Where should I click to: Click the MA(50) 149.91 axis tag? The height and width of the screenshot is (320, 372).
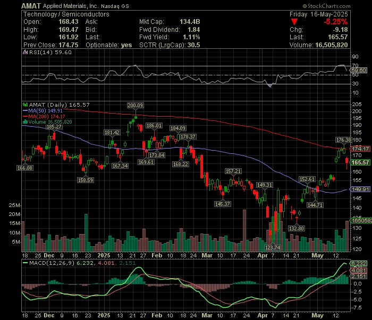tap(360, 189)
